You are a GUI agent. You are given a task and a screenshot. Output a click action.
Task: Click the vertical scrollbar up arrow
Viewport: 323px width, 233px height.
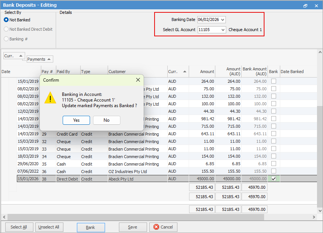click(x=320, y=52)
